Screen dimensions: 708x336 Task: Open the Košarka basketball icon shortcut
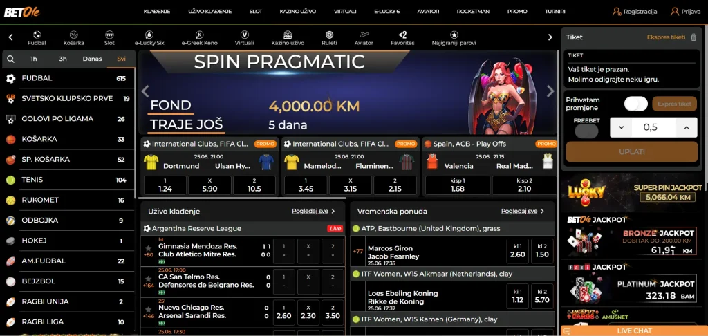(x=73, y=35)
